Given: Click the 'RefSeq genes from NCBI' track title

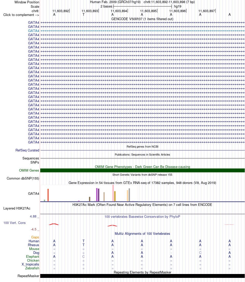Looking at the screenshot, I should tap(142, 147).
